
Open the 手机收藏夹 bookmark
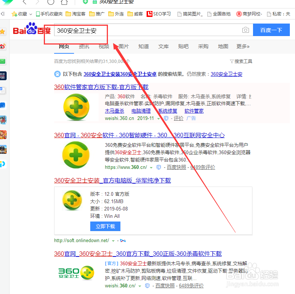[x=49, y=14]
